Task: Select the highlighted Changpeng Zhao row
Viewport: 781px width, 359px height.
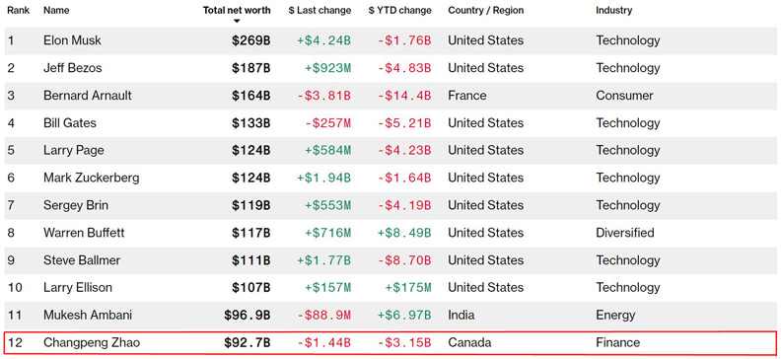Action: 390,342
